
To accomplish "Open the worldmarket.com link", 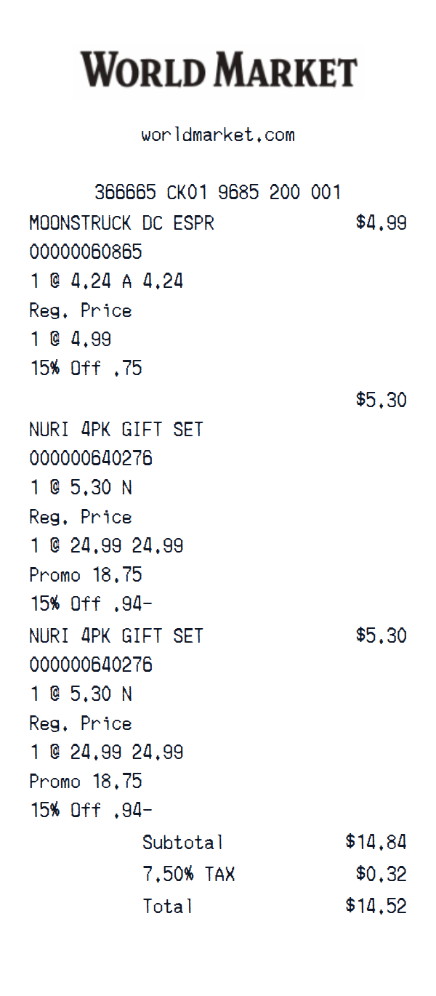I will tap(218, 135).
